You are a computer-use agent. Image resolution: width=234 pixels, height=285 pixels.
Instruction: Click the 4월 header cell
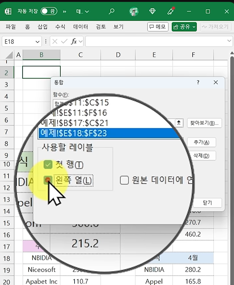click(x=193, y=258)
